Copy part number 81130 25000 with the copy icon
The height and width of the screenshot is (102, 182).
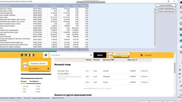(x=70, y=74)
